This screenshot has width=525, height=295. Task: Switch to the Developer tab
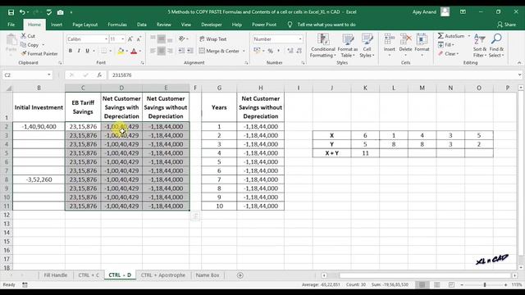[212, 25]
